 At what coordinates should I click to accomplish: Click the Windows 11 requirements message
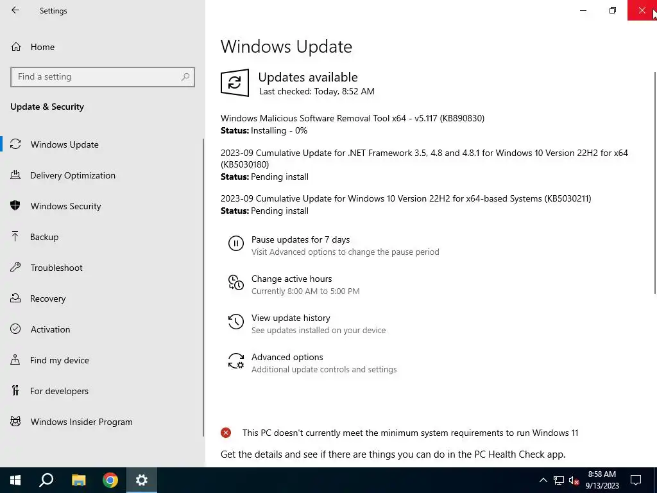pos(410,433)
